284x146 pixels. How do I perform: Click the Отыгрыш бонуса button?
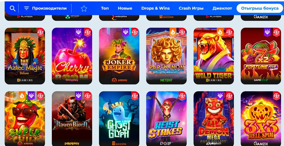[260, 8]
